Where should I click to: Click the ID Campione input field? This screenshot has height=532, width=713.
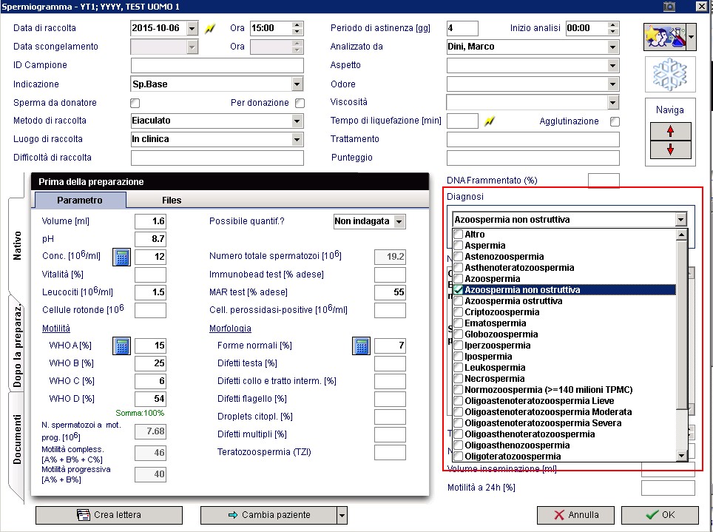tap(217, 66)
